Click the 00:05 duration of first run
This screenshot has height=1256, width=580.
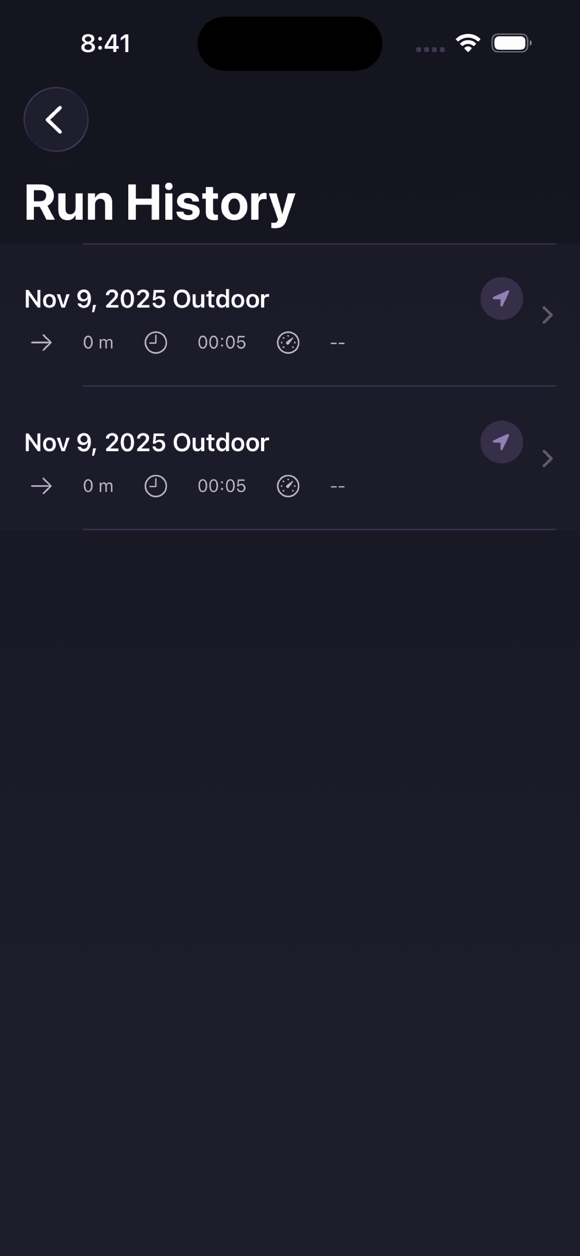[x=222, y=343]
